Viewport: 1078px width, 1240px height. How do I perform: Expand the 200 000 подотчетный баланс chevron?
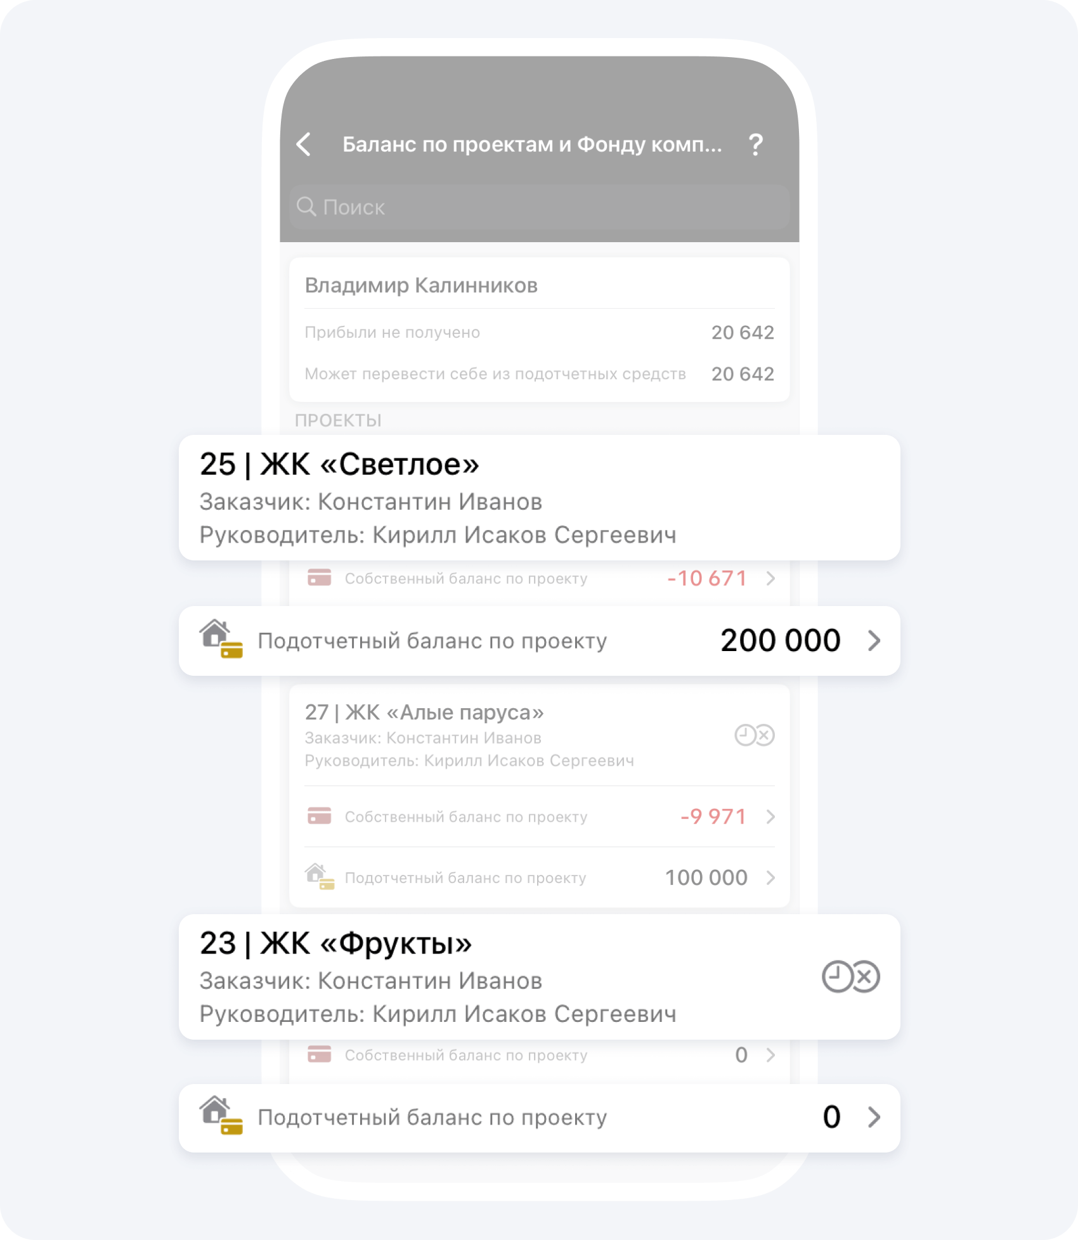coord(874,640)
